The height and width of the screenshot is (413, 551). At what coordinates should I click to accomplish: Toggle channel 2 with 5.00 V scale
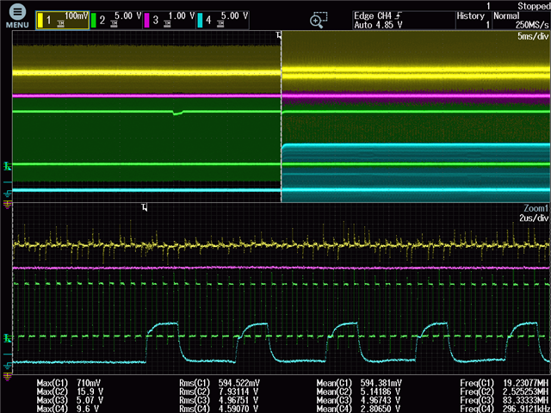[x=118, y=21]
